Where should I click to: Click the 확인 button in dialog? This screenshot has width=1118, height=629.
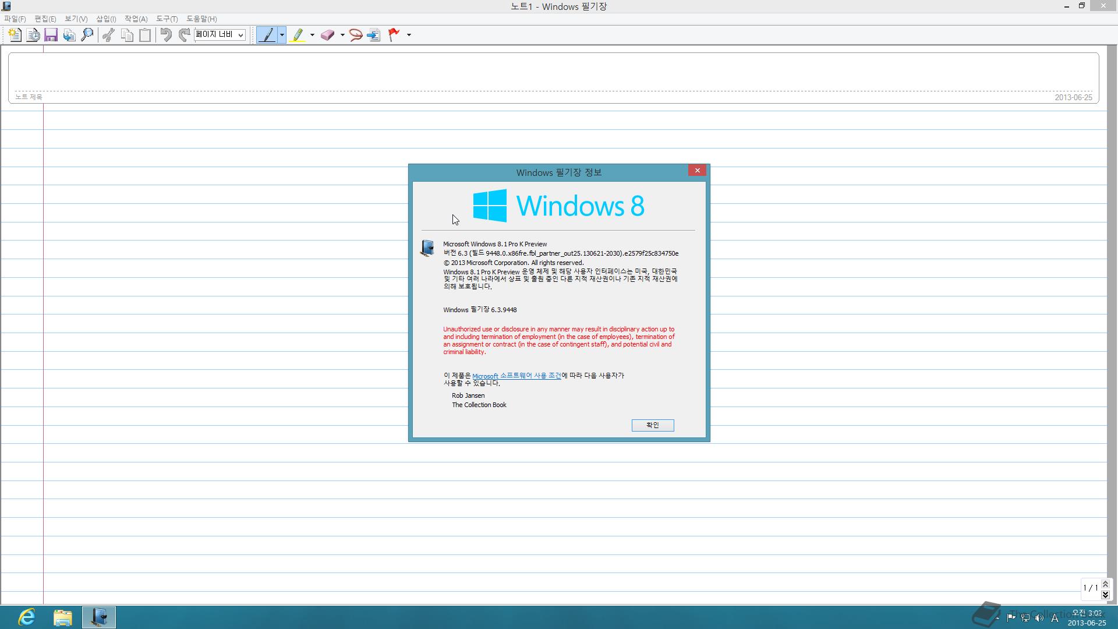pos(653,425)
